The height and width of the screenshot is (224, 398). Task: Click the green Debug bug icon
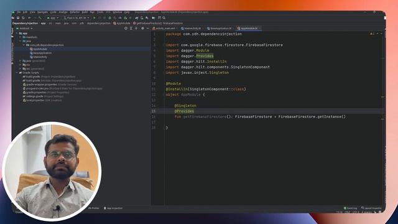(x=109, y=18)
